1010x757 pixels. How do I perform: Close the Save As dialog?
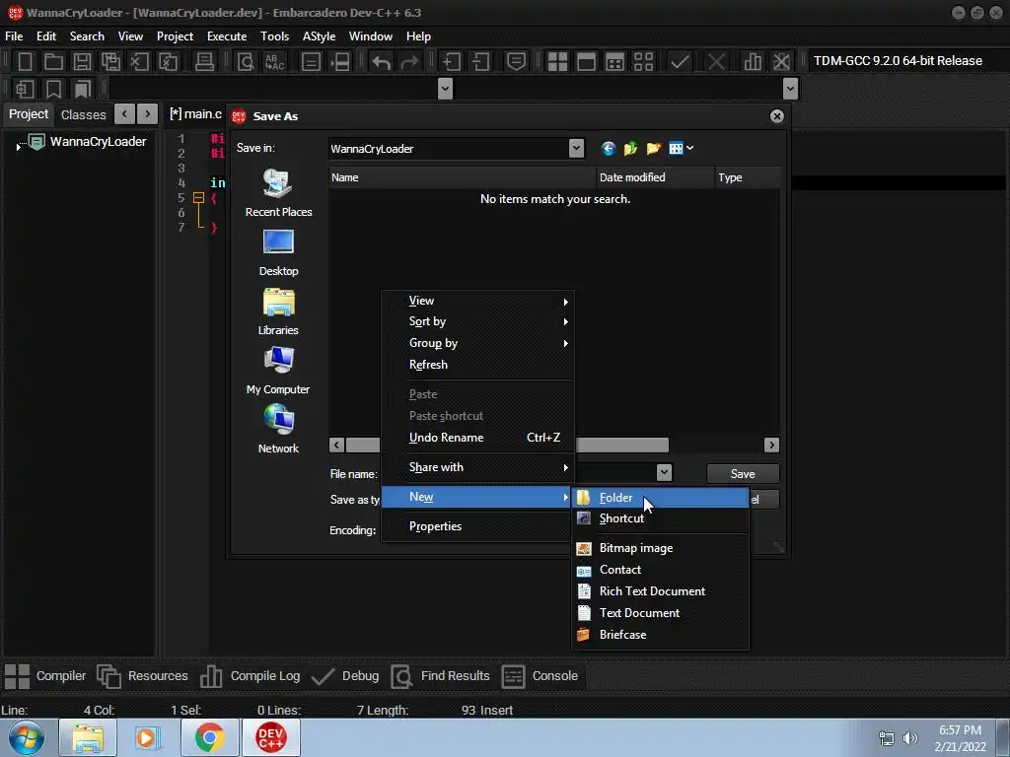777,116
